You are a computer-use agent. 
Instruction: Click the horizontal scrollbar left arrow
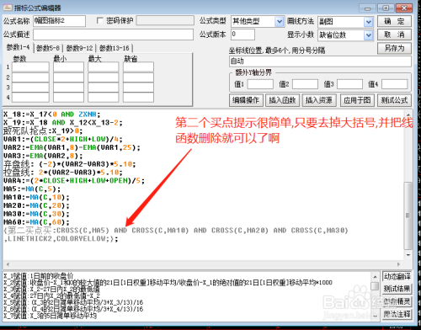[8, 264]
